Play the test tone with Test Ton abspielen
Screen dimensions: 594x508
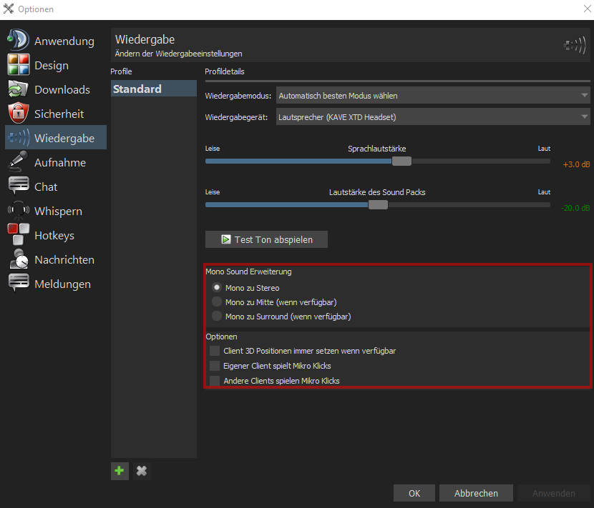pyautogui.click(x=266, y=239)
